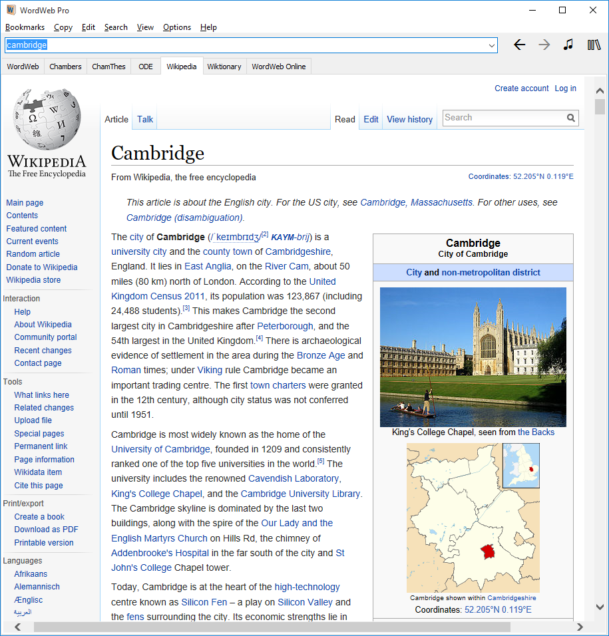Open the Random article link
Viewport: 609px width, 636px height.
(x=33, y=254)
